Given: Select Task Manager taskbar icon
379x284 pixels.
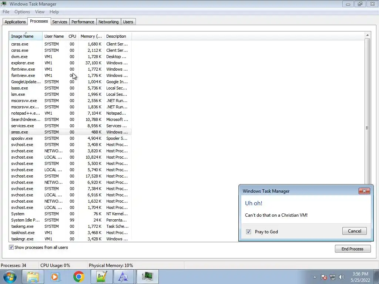Looking at the screenshot, I should coord(147,277).
